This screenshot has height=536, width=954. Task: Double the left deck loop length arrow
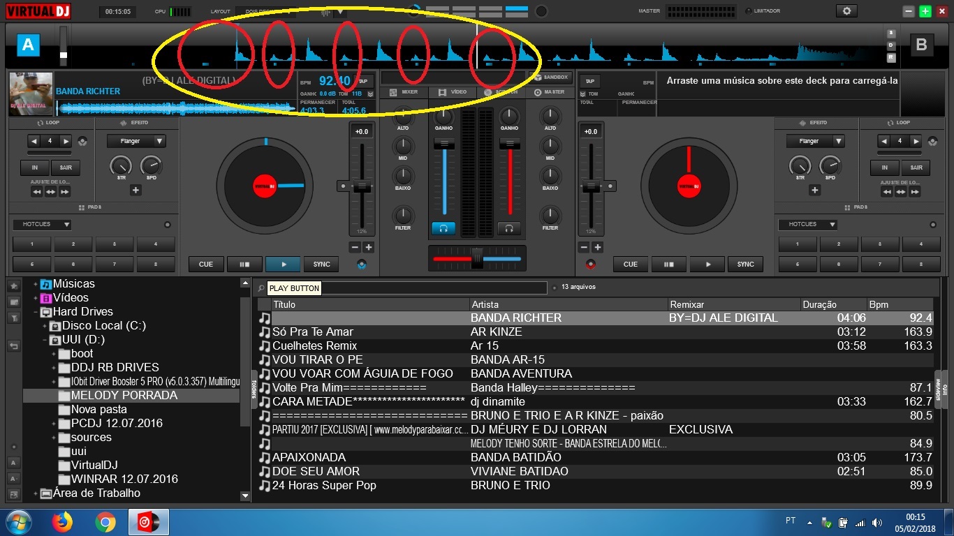pos(66,141)
